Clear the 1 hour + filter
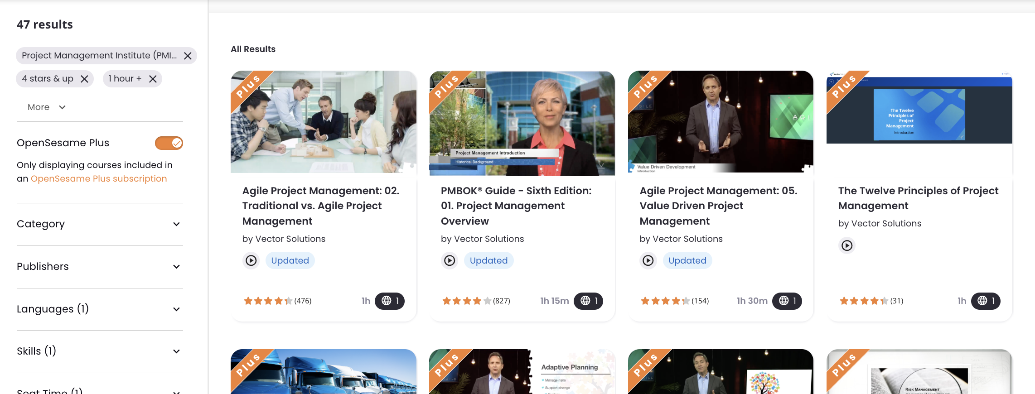The height and width of the screenshot is (394, 1035). click(x=153, y=79)
